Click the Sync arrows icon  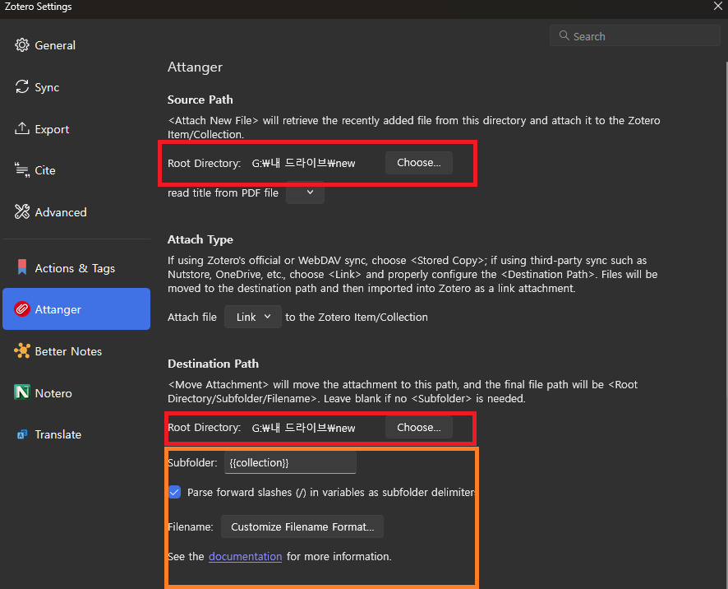22,87
